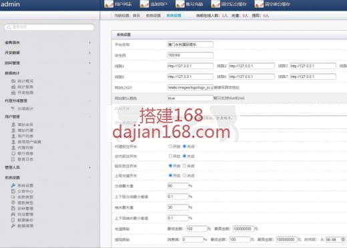This screenshot has height=248, width=347.
Task: Click the 添加用户 top toolbar icon
Action: [x=144, y=4]
